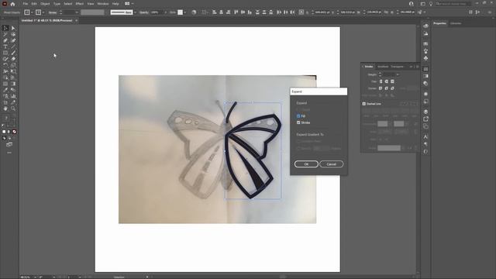Click the search Adobe Help field

coord(453,4)
